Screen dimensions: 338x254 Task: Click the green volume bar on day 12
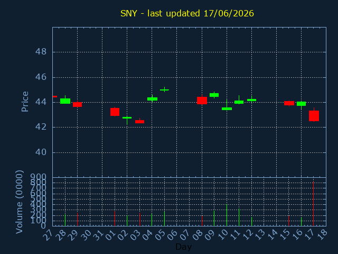[x=251, y=221]
